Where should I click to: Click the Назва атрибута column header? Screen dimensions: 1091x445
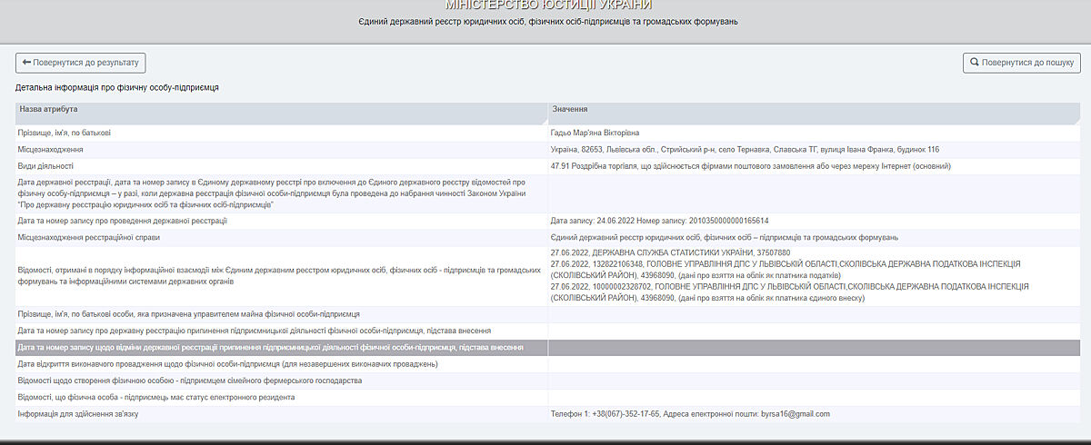click(48, 109)
